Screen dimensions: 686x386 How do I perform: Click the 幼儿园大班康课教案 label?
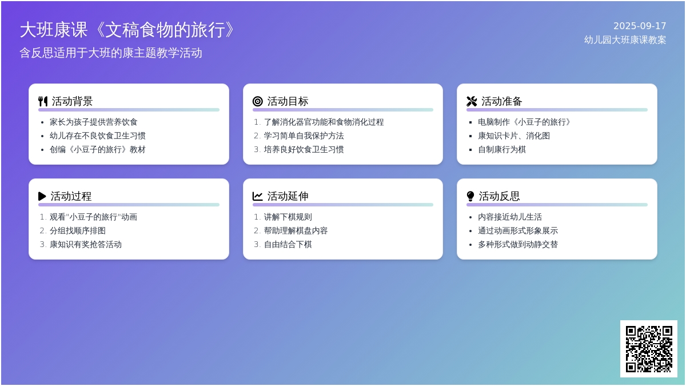(625, 39)
